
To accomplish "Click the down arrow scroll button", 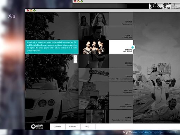I will tap(75, 61).
